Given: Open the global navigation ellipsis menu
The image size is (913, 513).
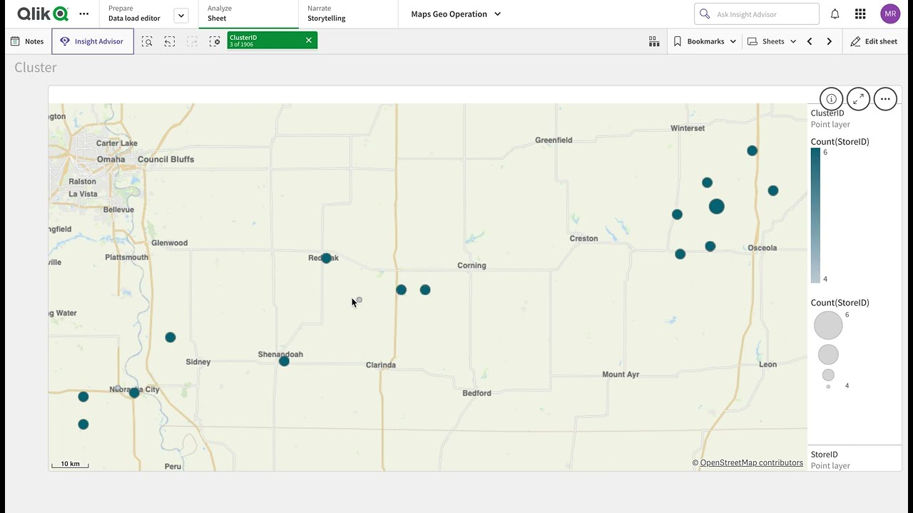Looking at the screenshot, I should pos(84,14).
